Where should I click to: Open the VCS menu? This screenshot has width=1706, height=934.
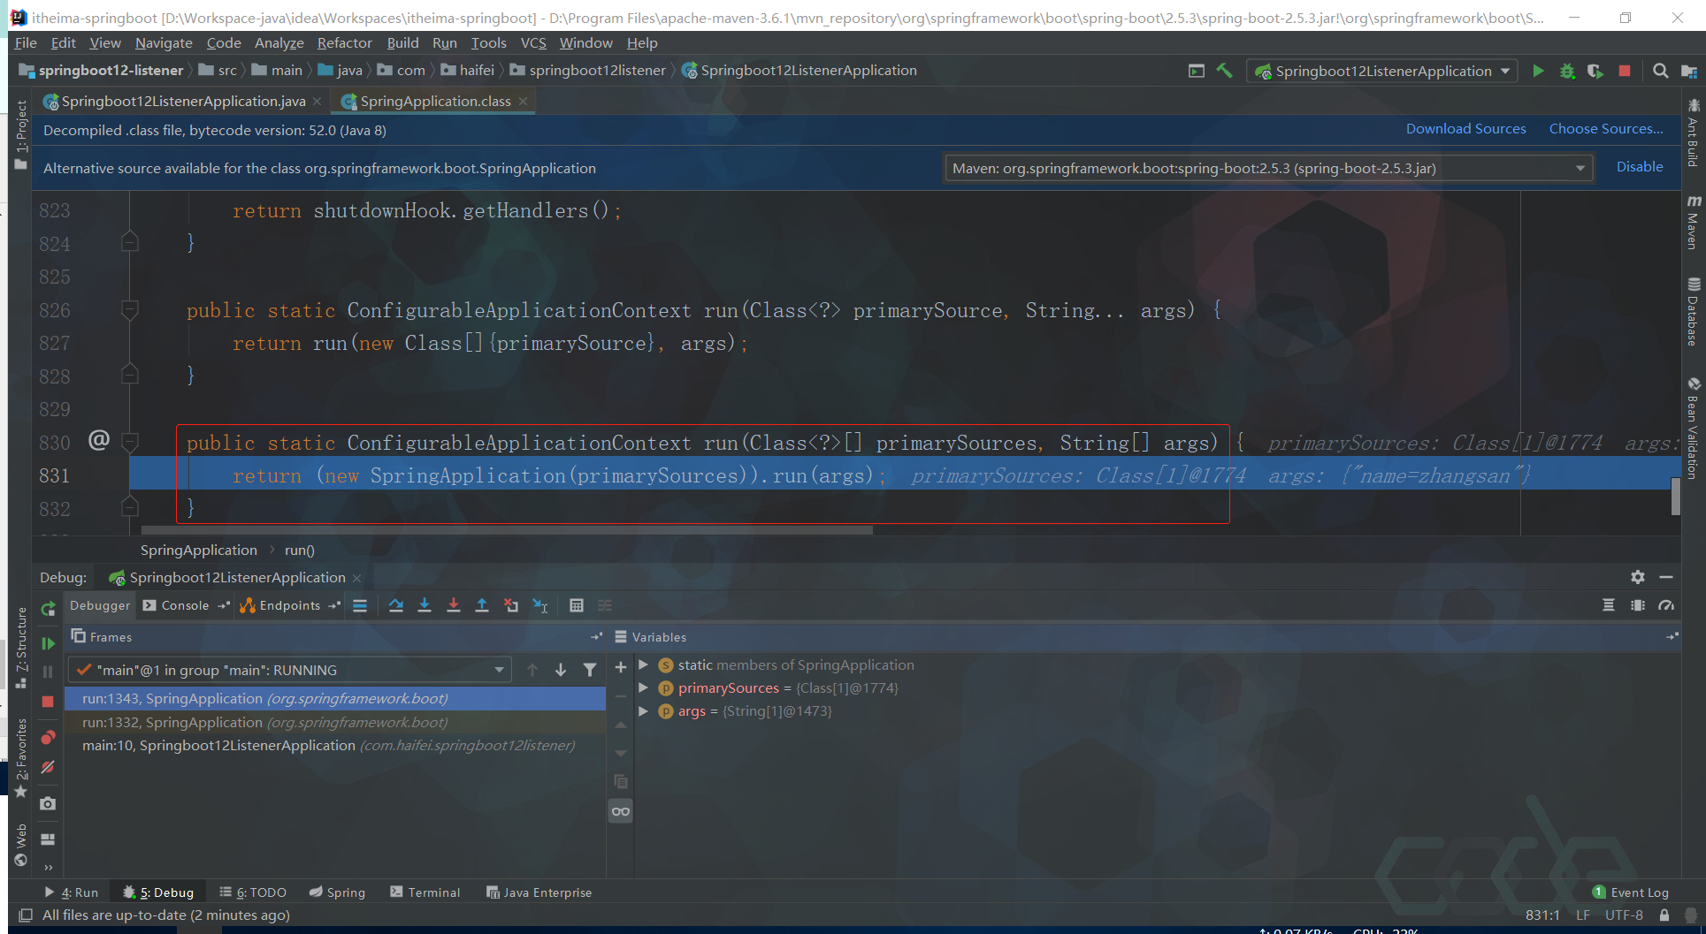pyautogui.click(x=533, y=42)
